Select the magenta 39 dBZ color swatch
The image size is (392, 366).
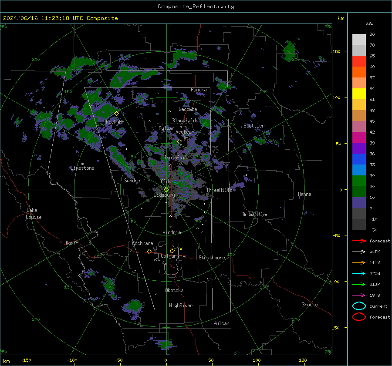[359, 138]
